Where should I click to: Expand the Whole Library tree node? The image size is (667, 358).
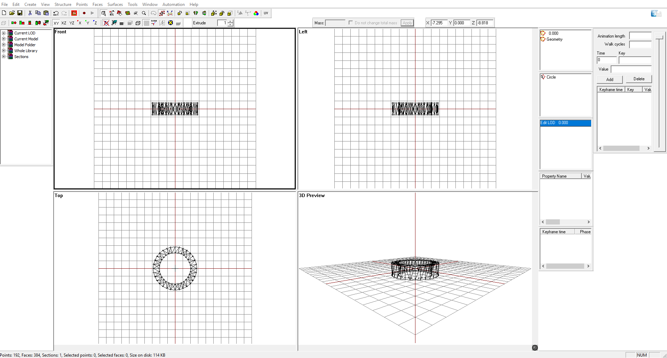(x=3, y=51)
